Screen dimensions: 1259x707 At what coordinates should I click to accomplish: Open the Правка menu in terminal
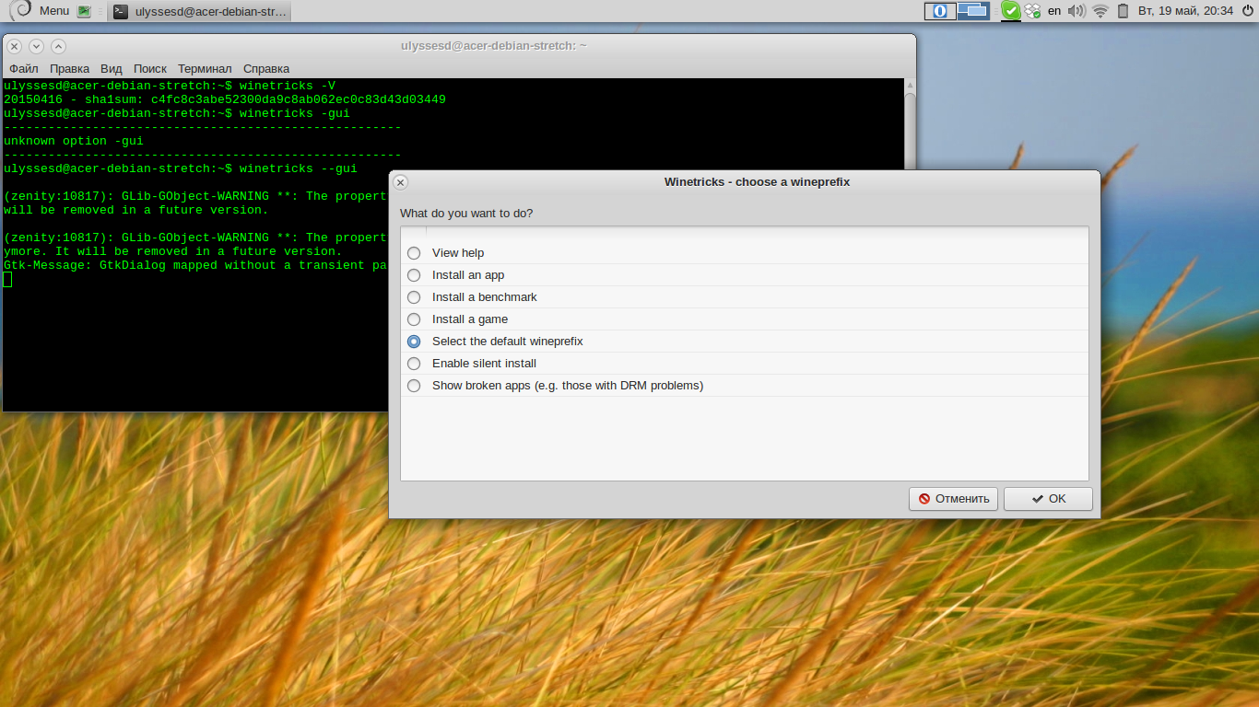69,69
